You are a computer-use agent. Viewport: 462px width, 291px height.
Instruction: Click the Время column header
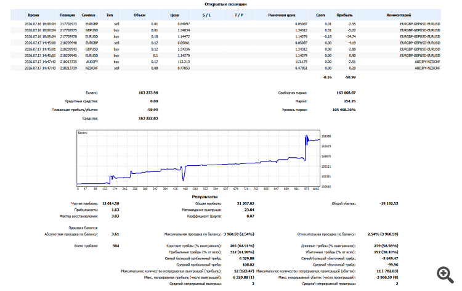[34, 15]
